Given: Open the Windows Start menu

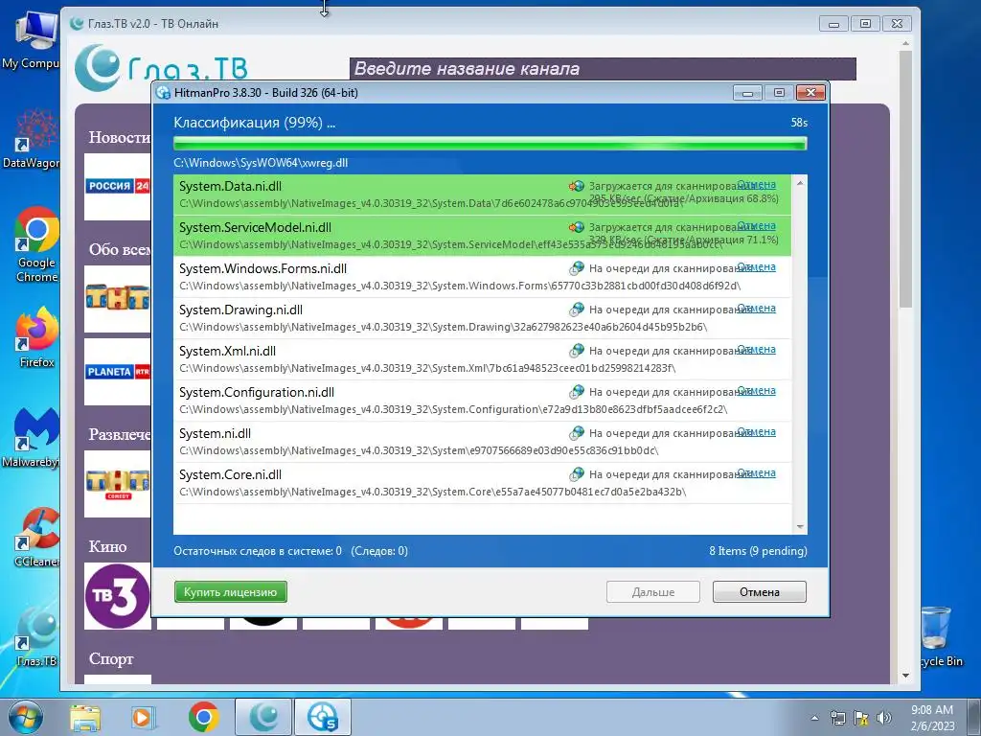Looking at the screenshot, I should pos(26,717).
